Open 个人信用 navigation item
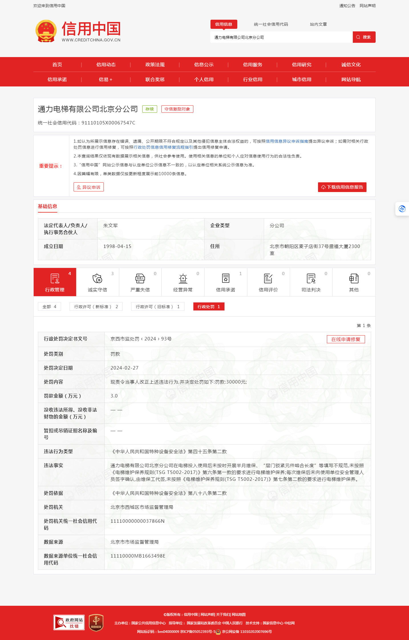409x640 pixels. (204, 79)
